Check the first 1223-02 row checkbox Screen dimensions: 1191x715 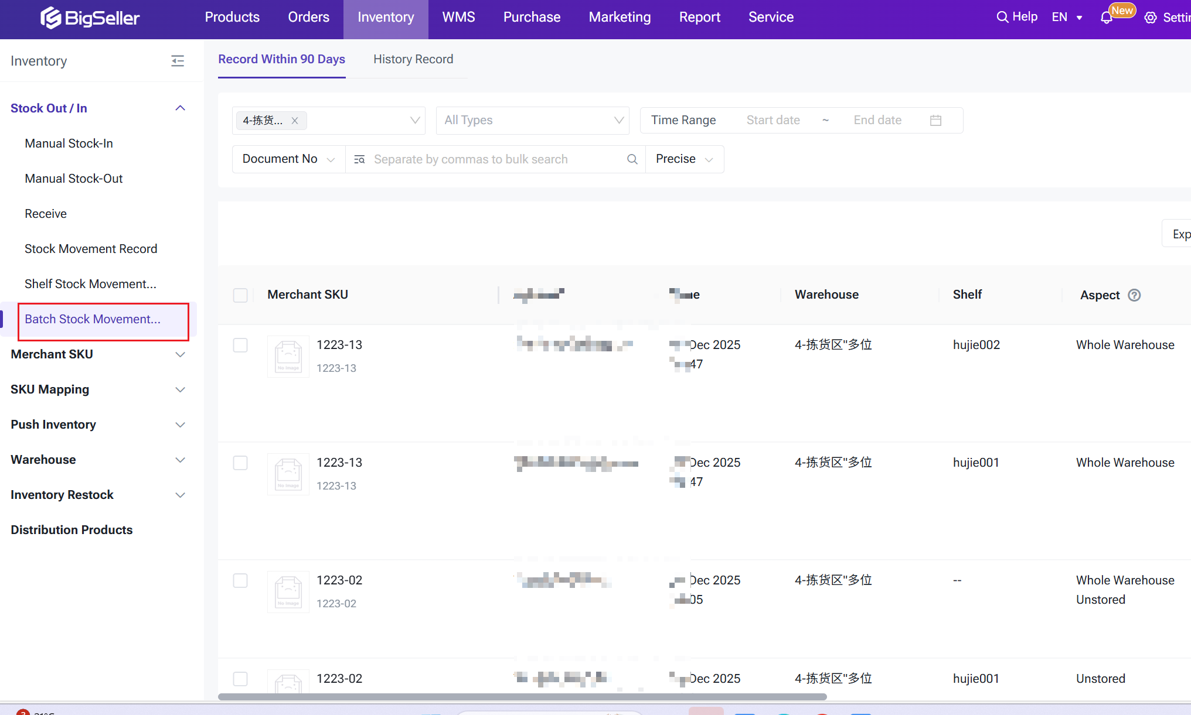tap(240, 580)
